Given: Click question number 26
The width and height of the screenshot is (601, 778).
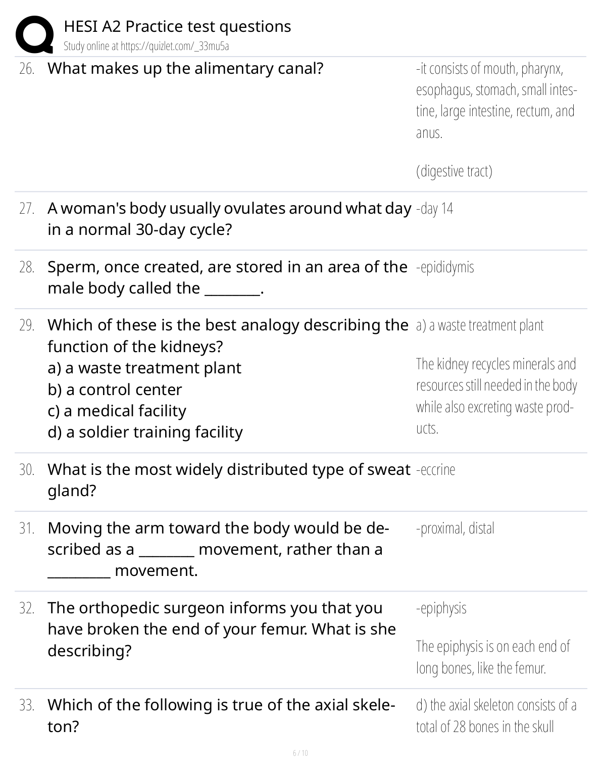Looking at the screenshot, I should [27, 69].
